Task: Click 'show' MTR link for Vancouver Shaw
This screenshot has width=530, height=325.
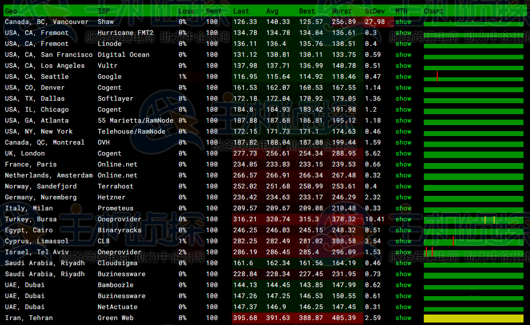Action: tap(403, 22)
